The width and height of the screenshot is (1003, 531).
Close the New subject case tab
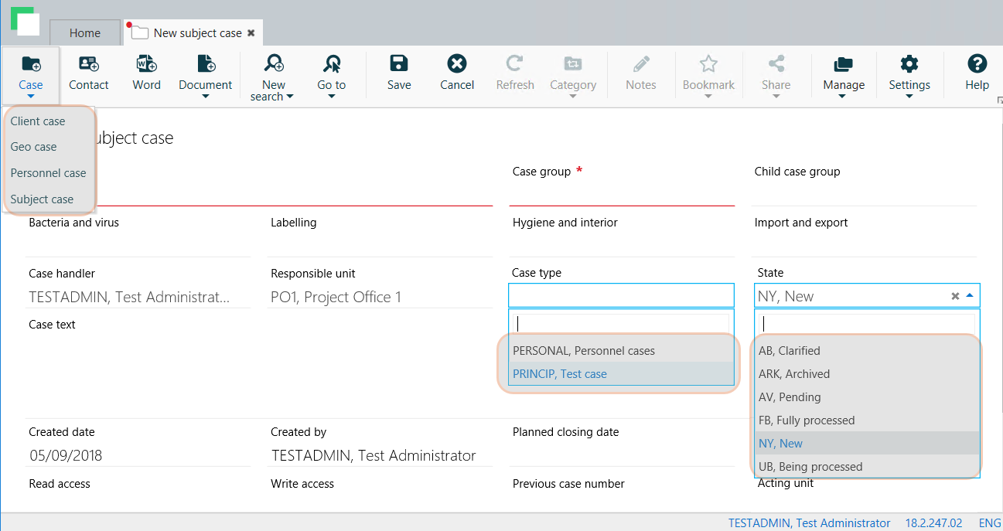(x=251, y=33)
